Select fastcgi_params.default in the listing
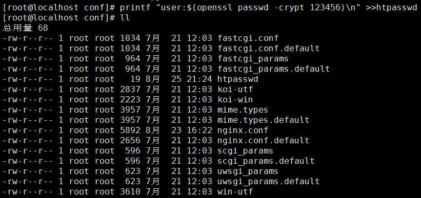This screenshot has height=198, width=421. (274, 69)
